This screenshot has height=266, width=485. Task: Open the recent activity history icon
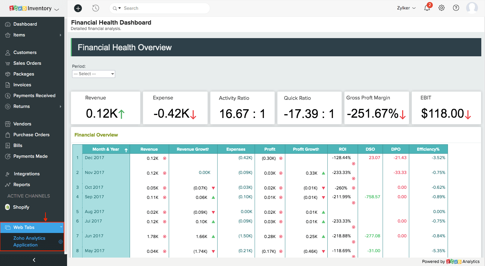[x=96, y=8]
